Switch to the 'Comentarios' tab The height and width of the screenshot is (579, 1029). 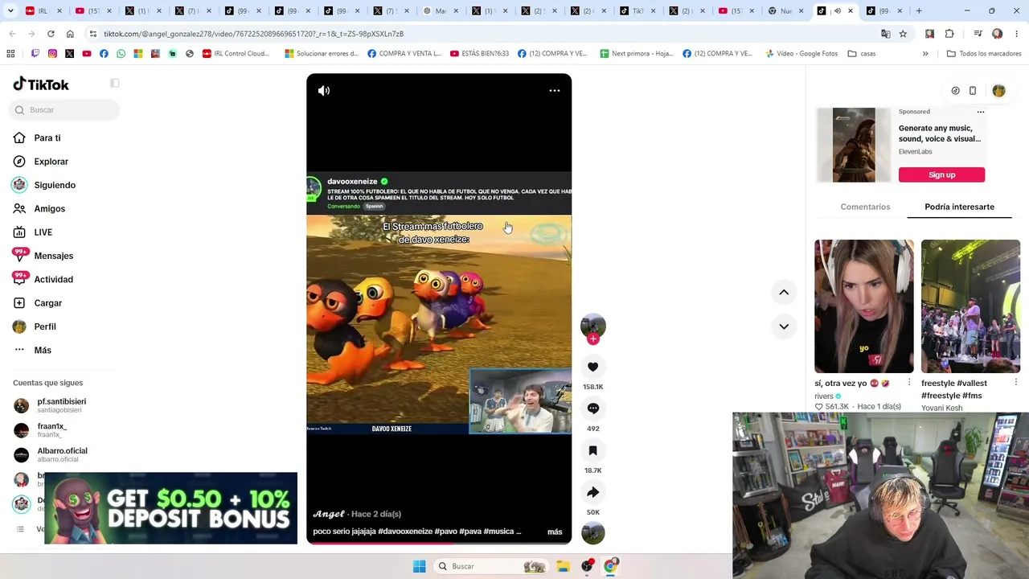click(x=865, y=207)
